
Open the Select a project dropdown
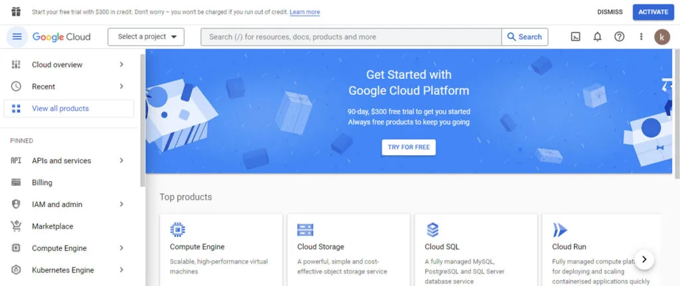click(x=146, y=37)
